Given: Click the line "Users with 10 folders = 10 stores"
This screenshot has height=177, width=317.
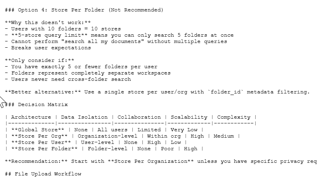Looking at the screenshot, I should click(x=66, y=29).
